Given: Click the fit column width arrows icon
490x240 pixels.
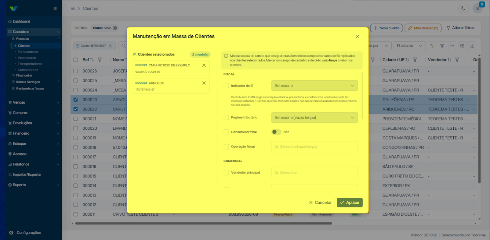Looking at the screenshot, I should point(452,46).
